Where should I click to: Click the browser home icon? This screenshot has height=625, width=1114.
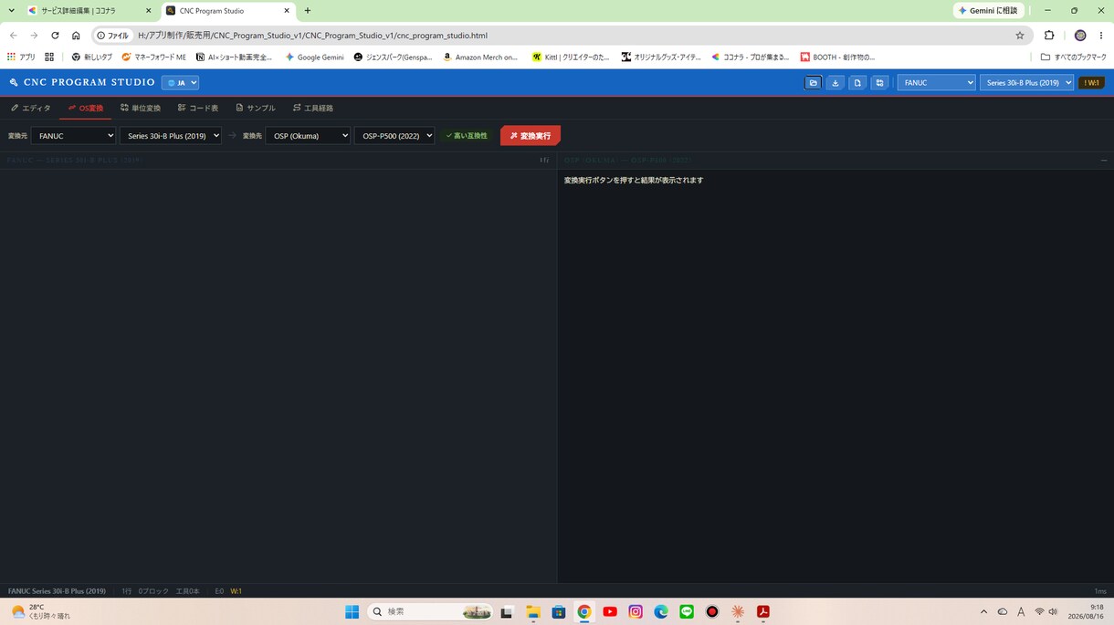76,36
